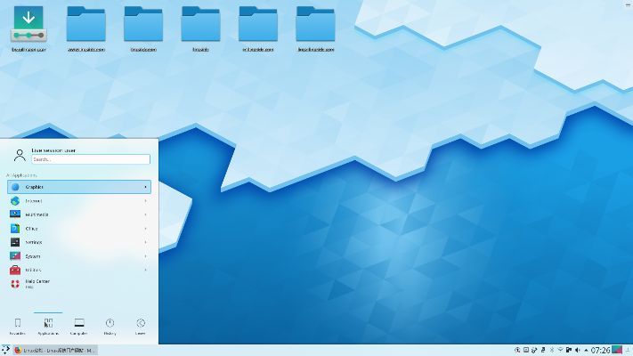Click the colorful square beside the clock
Viewport: 633px width, 356px height.
[x=617, y=350]
